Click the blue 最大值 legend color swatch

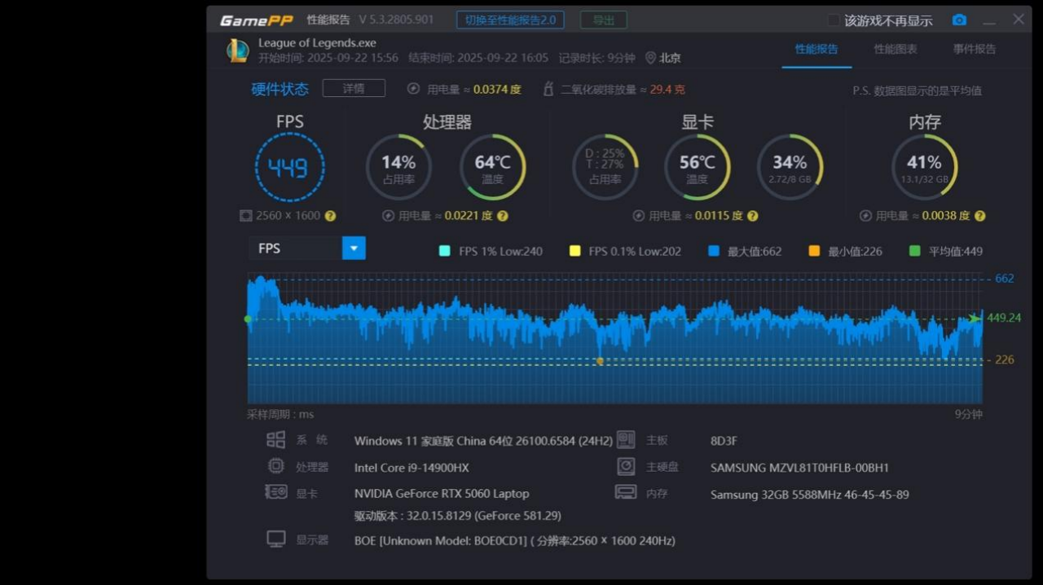714,251
